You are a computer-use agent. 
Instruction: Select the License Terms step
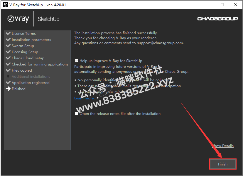(24, 34)
